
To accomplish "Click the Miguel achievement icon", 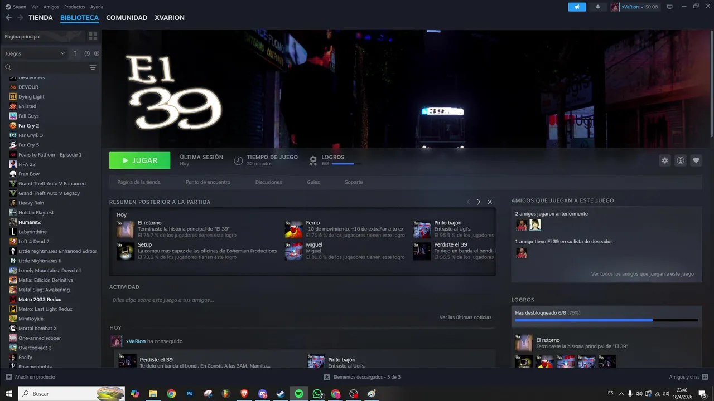I will (293, 251).
